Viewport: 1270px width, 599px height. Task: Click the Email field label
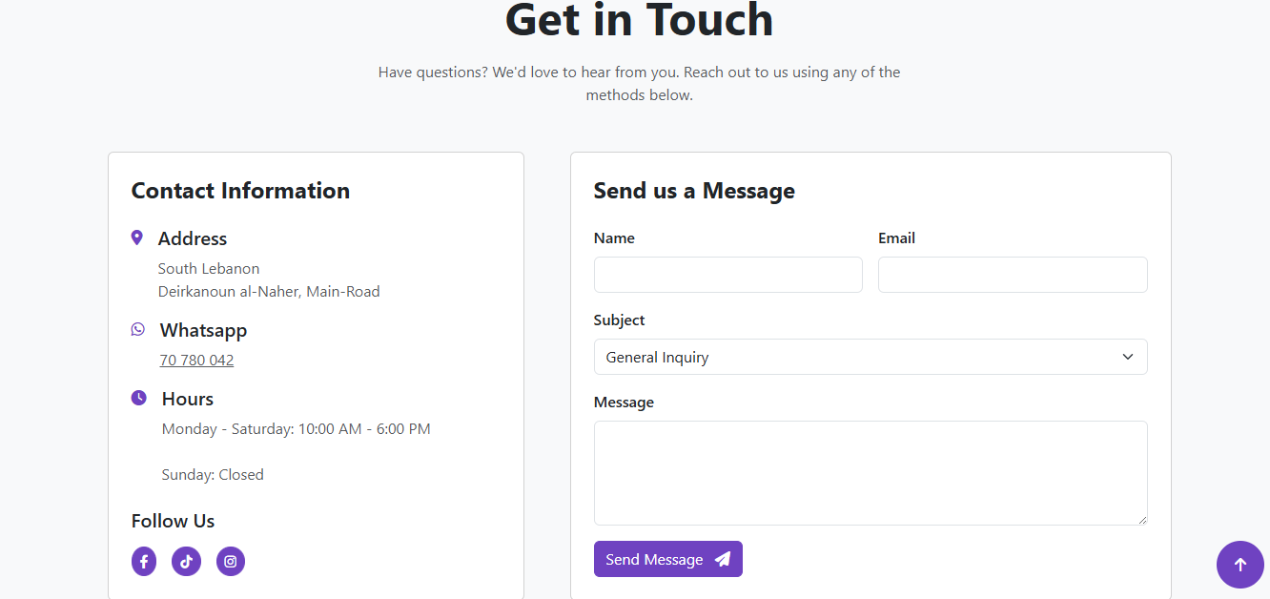[x=896, y=238]
